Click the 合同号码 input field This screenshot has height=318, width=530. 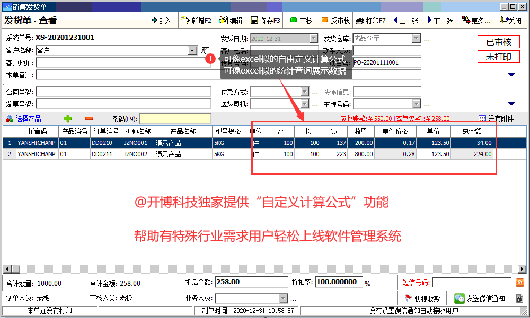click(123, 92)
